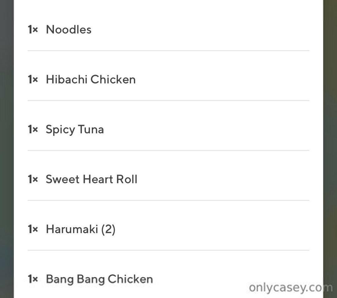Click the dimmed background right of the list
The width and height of the screenshot is (337, 298).
[330, 149]
